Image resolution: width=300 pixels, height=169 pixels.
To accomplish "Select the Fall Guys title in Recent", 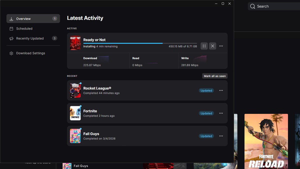I will point(91,134).
